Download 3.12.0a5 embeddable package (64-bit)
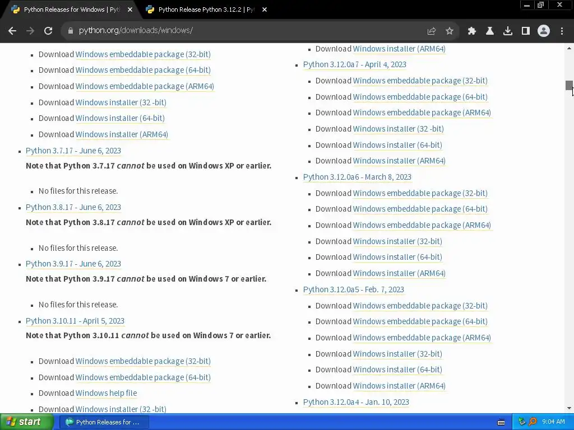The image size is (574, 430). point(420,322)
